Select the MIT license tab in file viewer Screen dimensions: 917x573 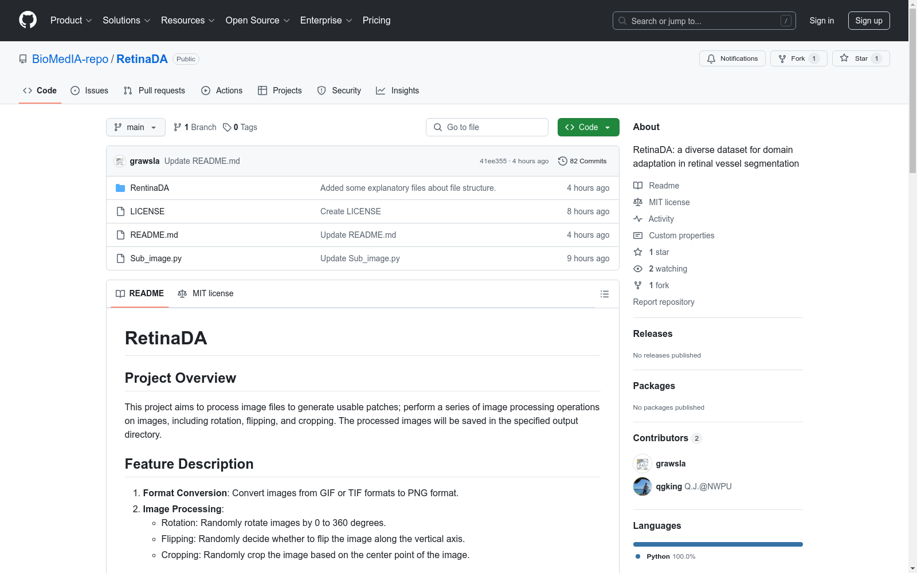pyautogui.click(x=206, y=293)
